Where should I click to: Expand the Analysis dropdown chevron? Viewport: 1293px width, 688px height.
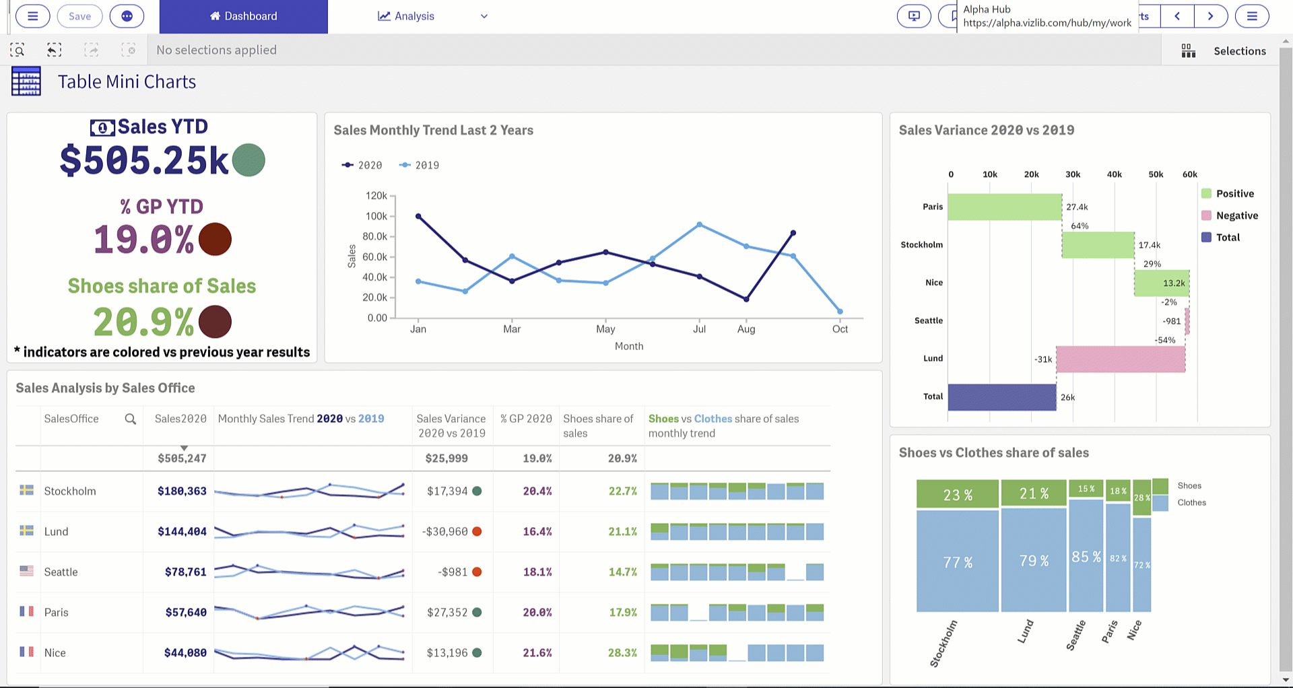(484, 16)
